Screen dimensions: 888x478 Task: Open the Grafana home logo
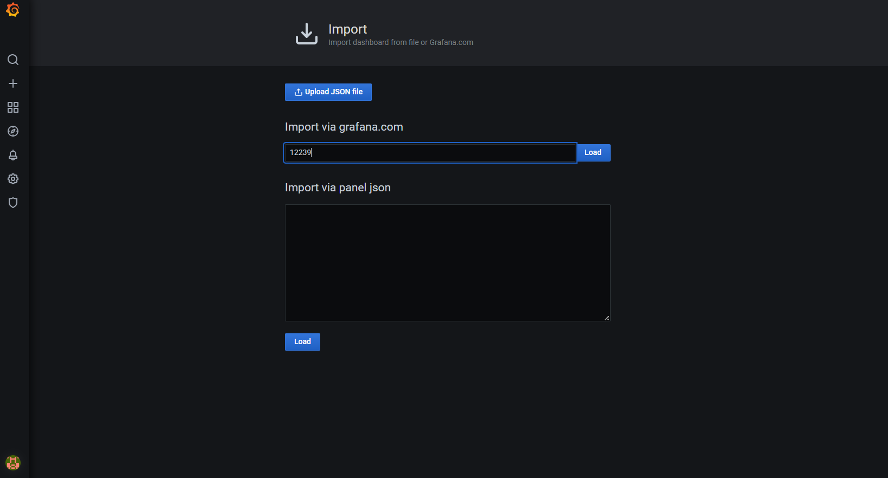(13, 10)
